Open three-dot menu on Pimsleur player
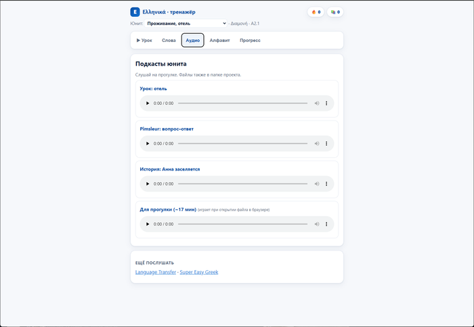 [x=326, y=144]
